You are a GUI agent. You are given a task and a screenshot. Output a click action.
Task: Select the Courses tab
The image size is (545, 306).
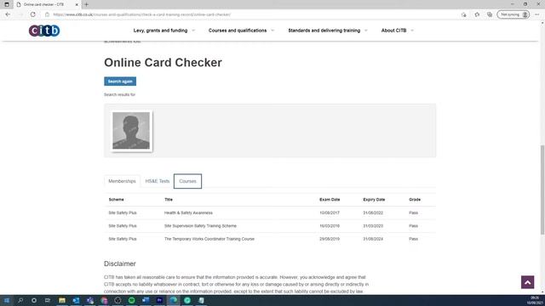[x=187, y=181]
